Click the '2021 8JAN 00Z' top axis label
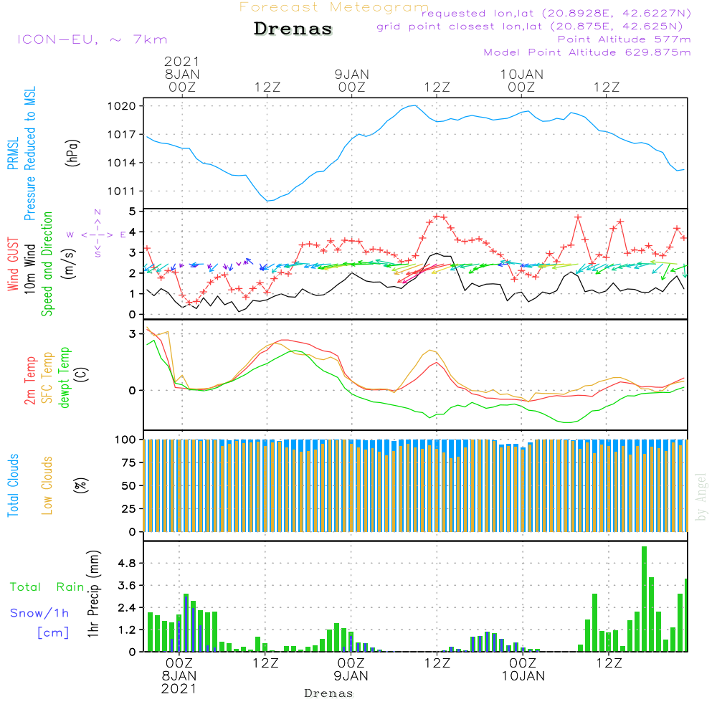The image size is (717, 717). click(182, 75)
